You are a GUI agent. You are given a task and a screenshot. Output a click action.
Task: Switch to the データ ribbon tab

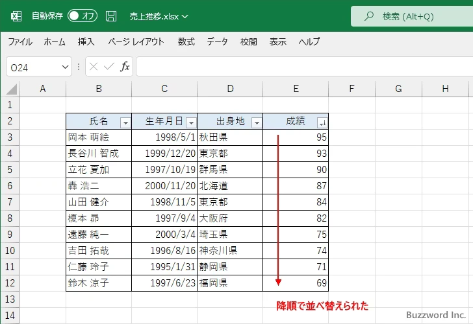coord(217,41)
